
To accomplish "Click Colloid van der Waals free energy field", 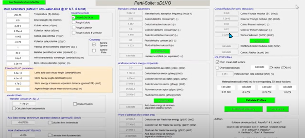I will tap(131, 119).
